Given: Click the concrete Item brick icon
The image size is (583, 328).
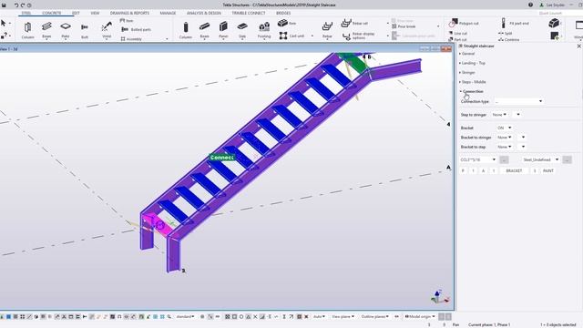Looking at the screenshot, I should (x=282, y=23).
